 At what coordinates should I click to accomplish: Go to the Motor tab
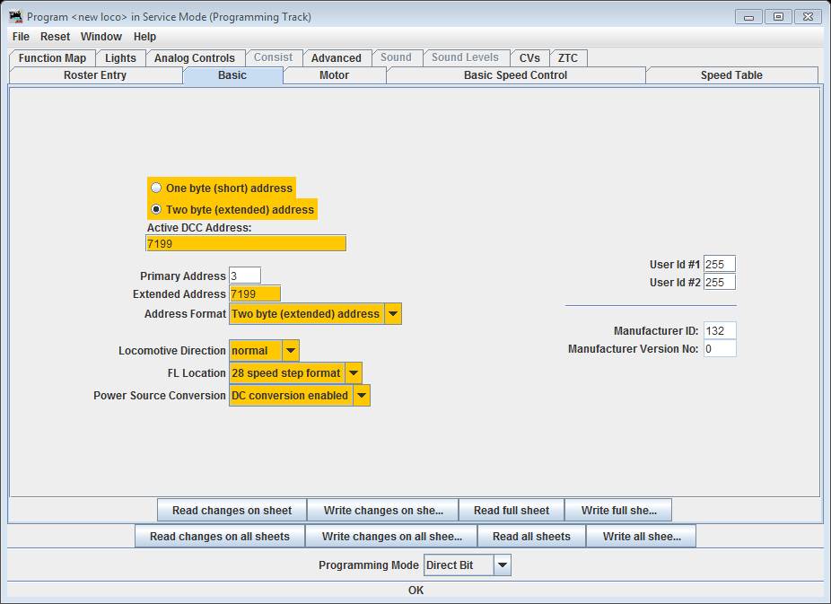pyautogui.click(x=334, y=75)
